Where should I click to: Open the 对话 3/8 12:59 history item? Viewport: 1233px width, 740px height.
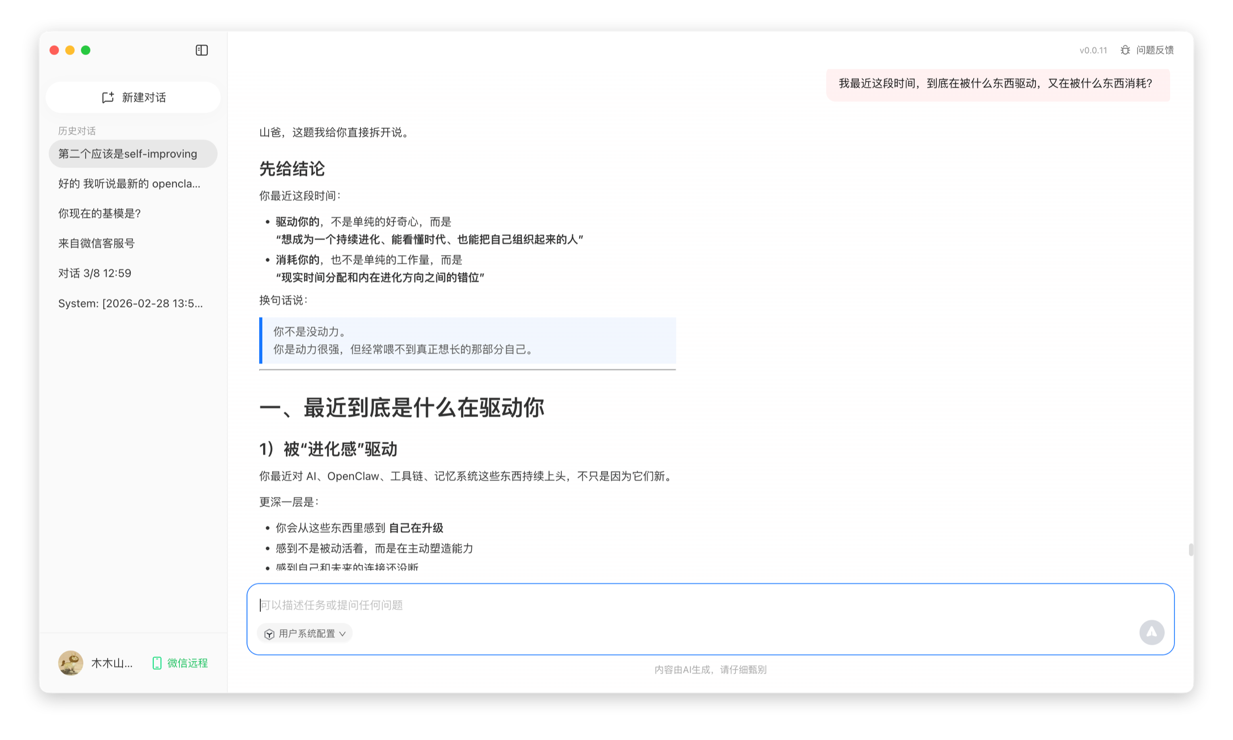tap(95, 273)
